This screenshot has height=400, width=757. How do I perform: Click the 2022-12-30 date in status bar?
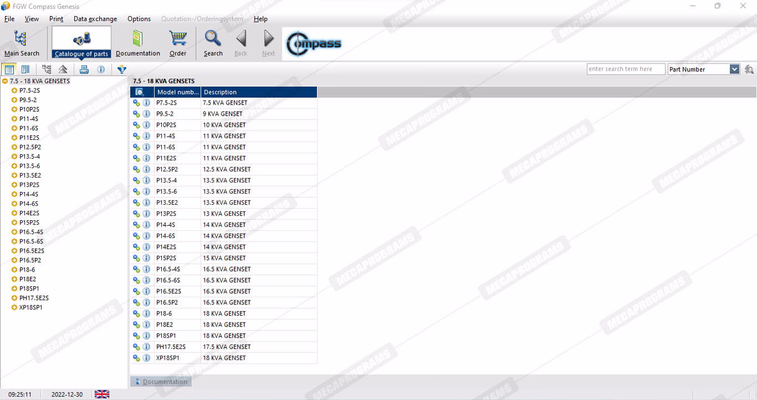click(x=67, y=394)
